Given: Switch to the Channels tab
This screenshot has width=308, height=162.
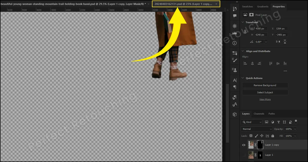Looking at the screenshot, I should click(x=259, y=114).
